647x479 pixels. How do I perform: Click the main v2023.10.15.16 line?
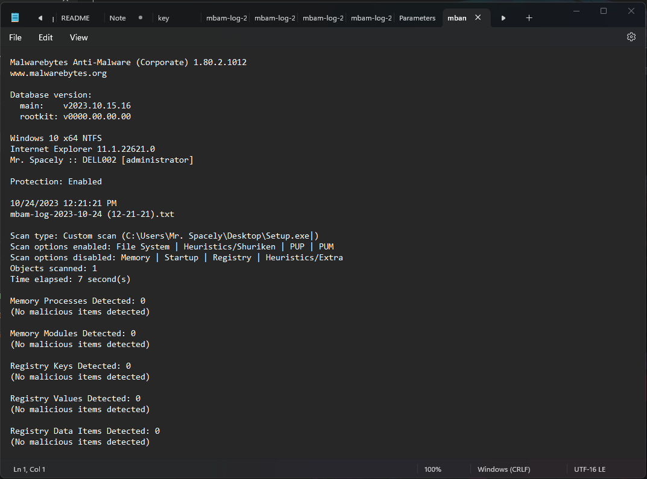(x=75, y=106)
